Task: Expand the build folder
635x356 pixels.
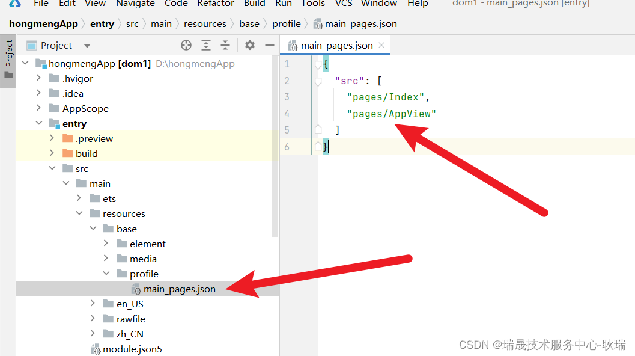Action: (x=52, y=153)
